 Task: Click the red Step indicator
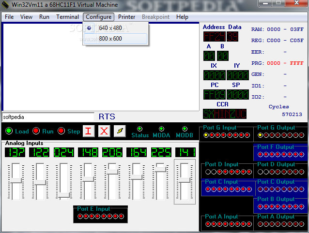(62, 131)
